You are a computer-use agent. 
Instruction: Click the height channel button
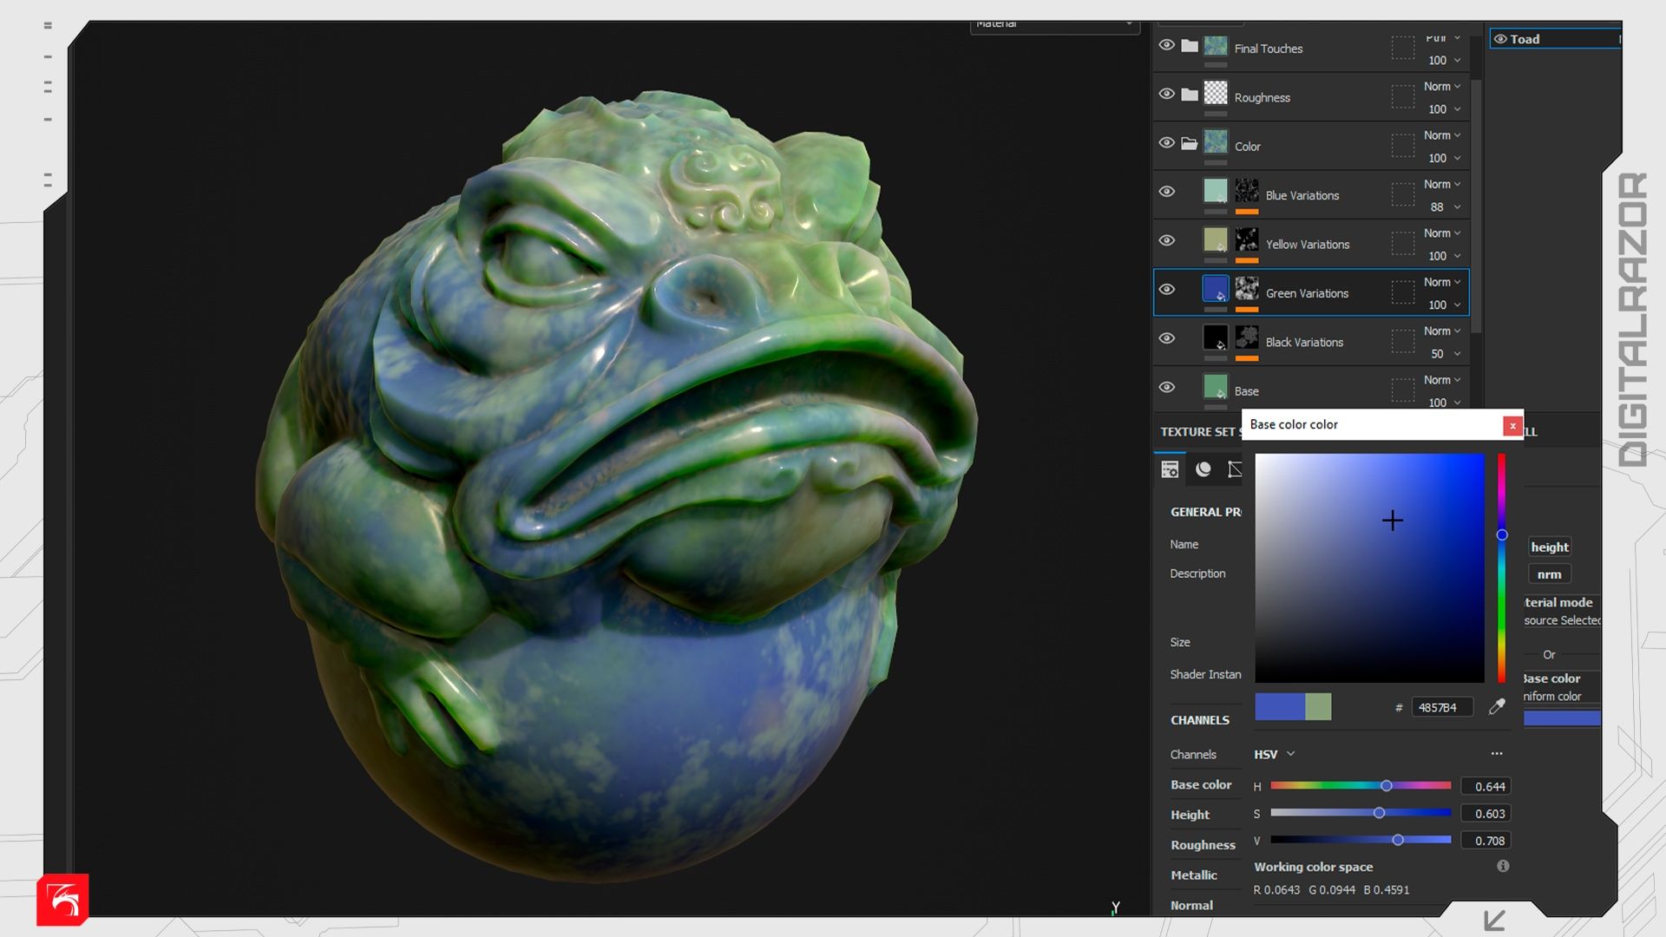(x=1549, y=547)
